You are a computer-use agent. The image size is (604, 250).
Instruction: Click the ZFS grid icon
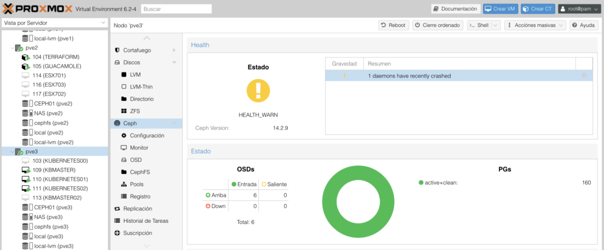coord(124,111)
